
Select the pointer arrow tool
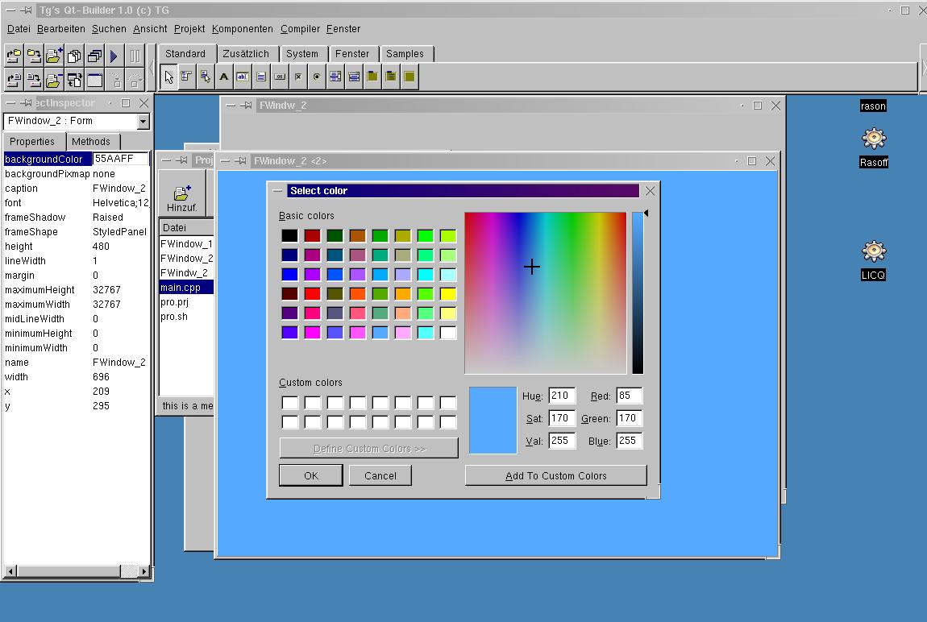(x=168, y=77)
